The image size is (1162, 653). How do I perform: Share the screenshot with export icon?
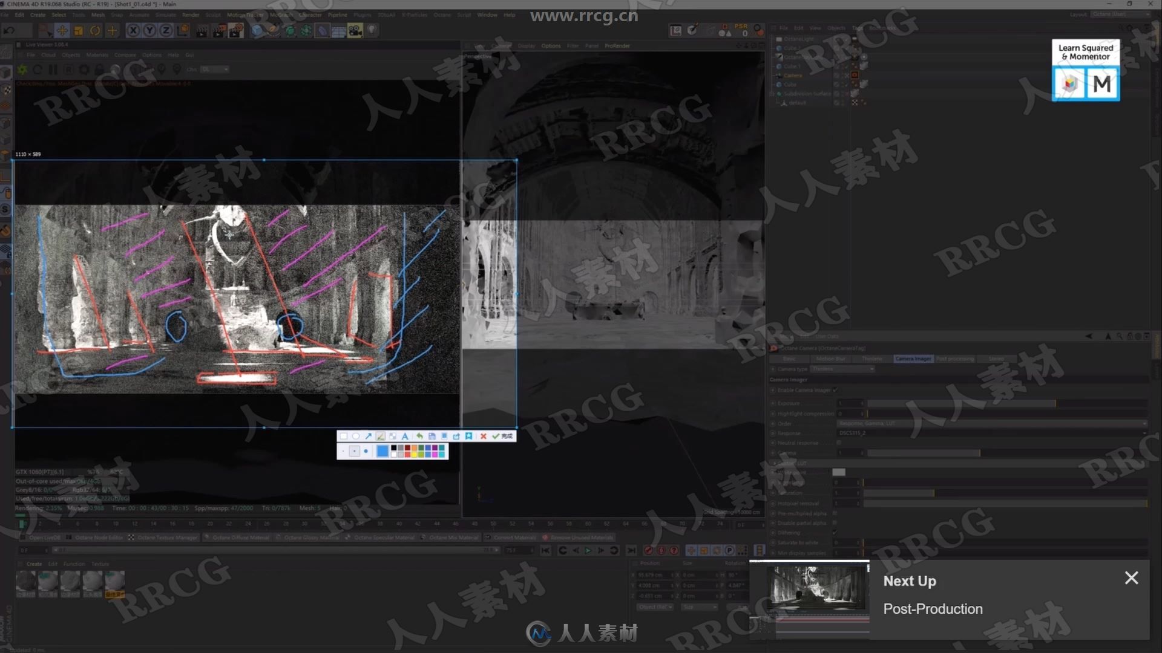coord(456,436)
